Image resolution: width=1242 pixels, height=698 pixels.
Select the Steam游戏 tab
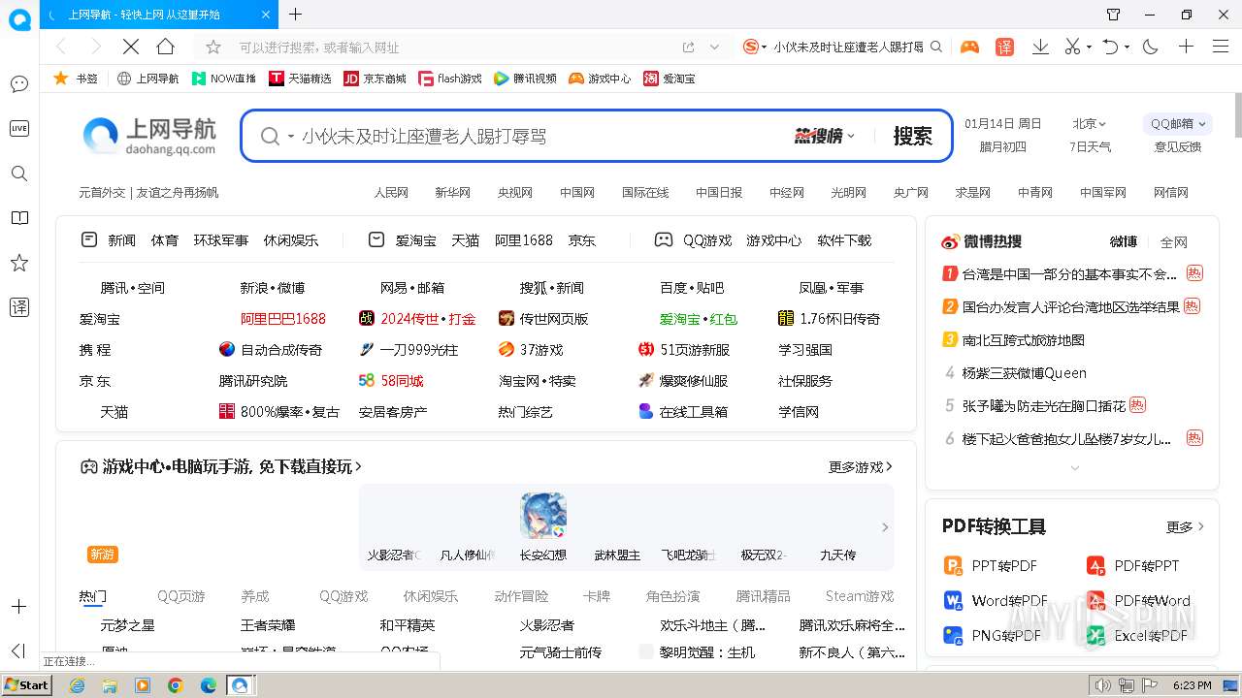click(860, 596)
